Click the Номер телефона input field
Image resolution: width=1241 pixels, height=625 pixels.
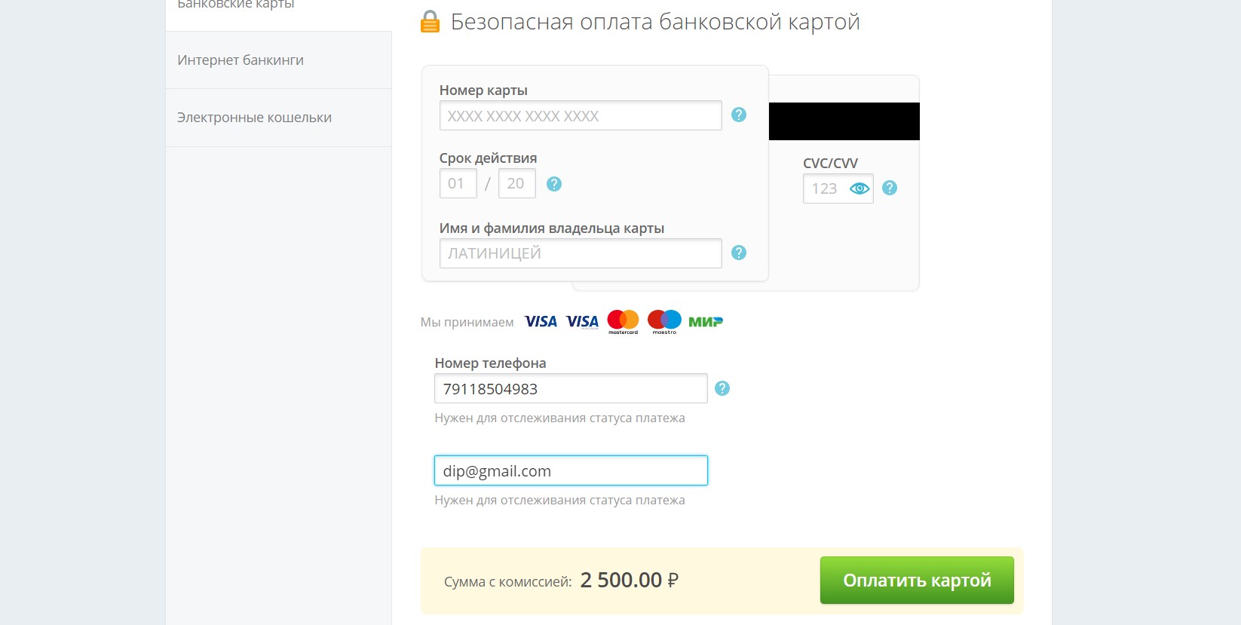click(571, 389)
